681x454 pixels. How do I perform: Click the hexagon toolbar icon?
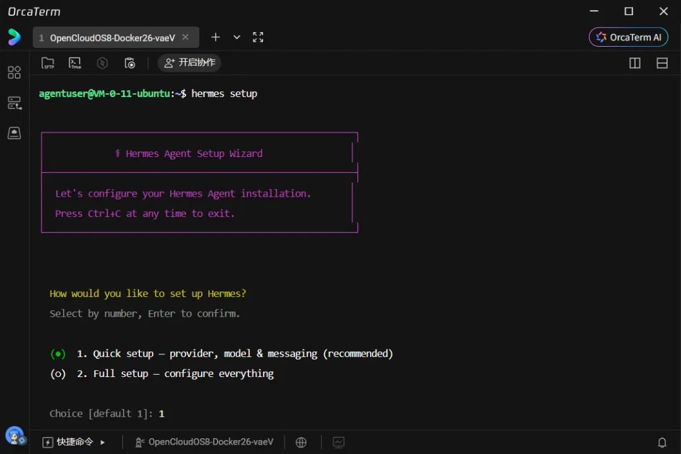pyautogui.click(x=103, y=63)
